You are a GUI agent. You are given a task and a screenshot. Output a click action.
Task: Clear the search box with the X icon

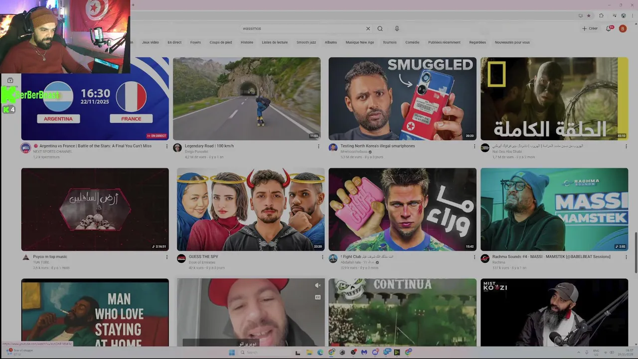[368, 28]
